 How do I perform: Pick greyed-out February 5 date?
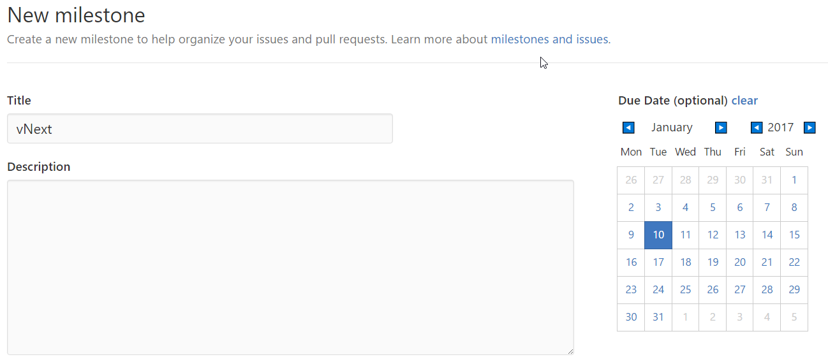pyautogui.click(x=794, y=317)
